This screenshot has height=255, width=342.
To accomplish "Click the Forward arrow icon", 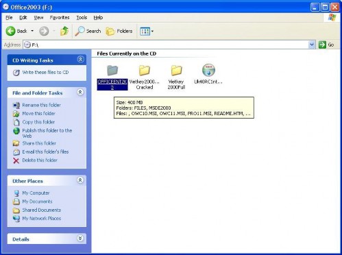I will tap(44, 31).
